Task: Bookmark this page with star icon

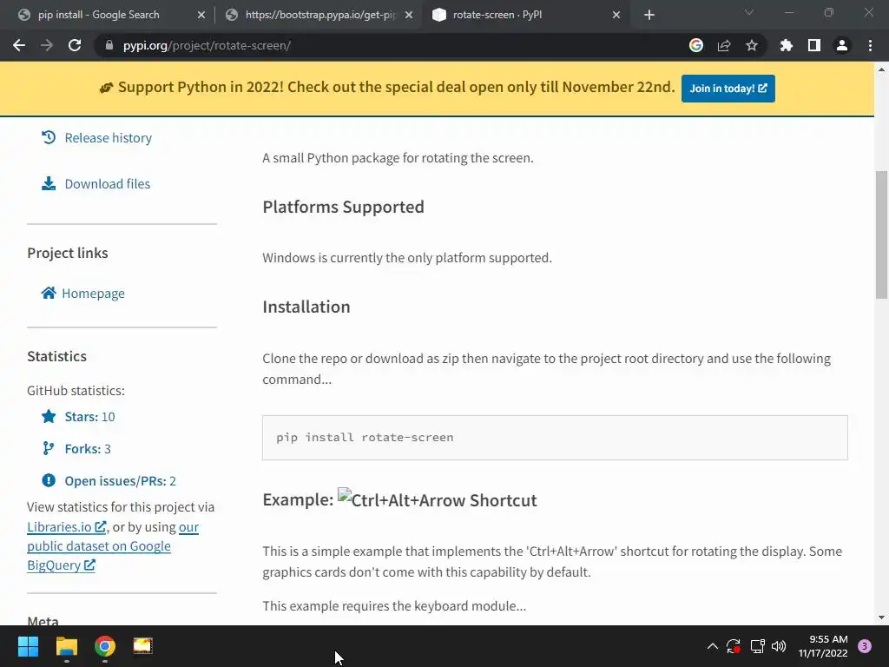Action: (752, 45)
